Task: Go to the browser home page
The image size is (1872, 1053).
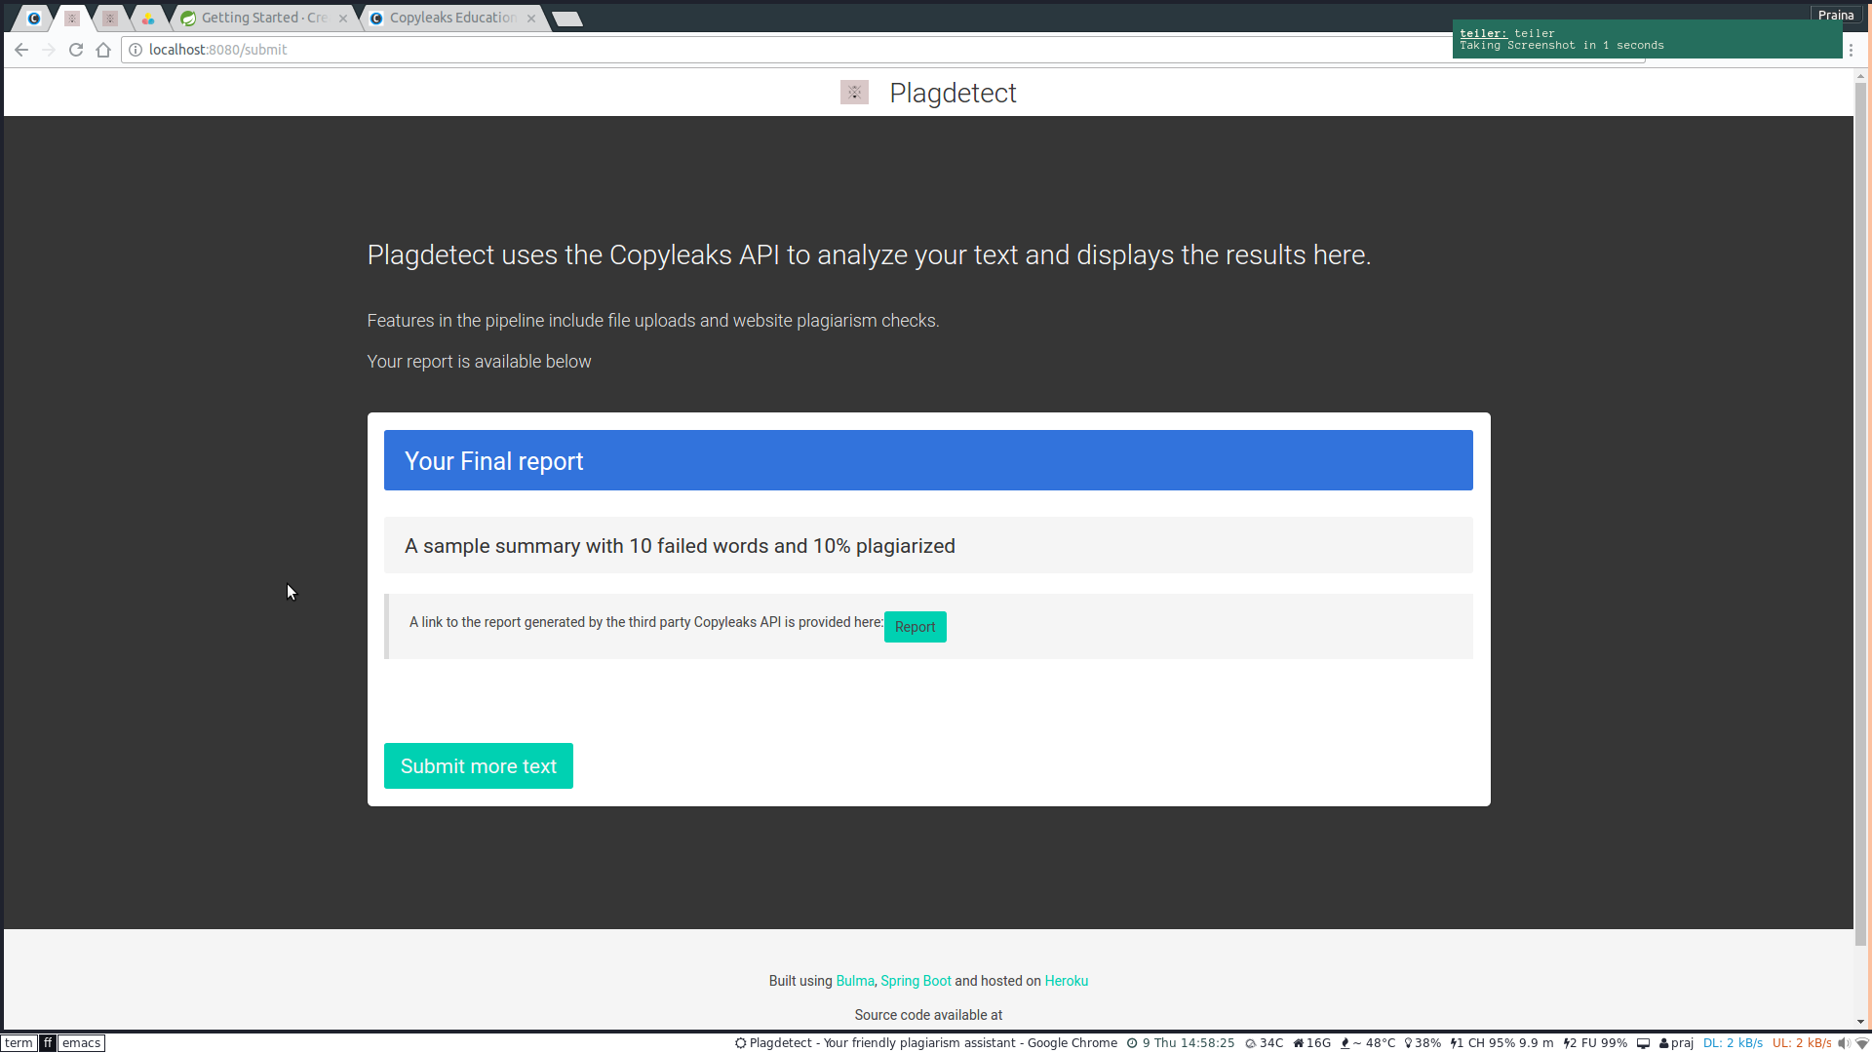Action: coord(103,50)
